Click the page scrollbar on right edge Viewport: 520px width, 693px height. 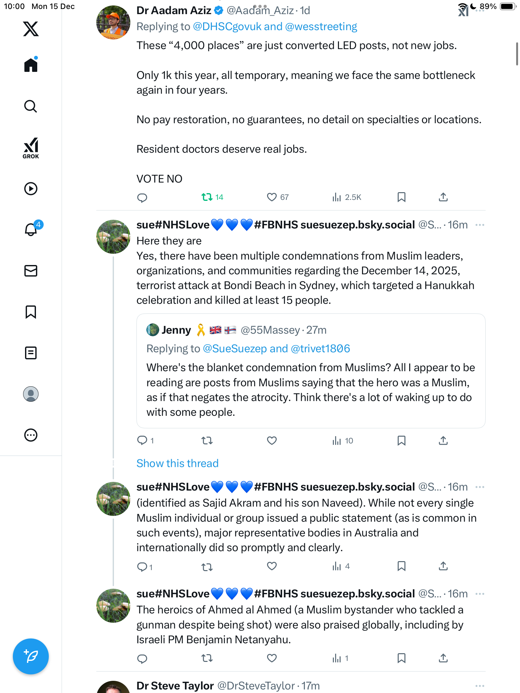coord(517,54)
